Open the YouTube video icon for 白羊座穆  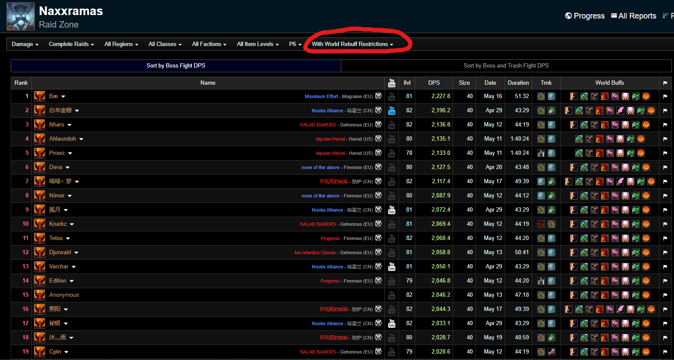tap(392, 111)
